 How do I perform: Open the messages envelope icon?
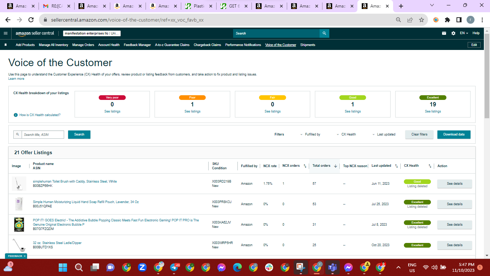click(444, 33)
